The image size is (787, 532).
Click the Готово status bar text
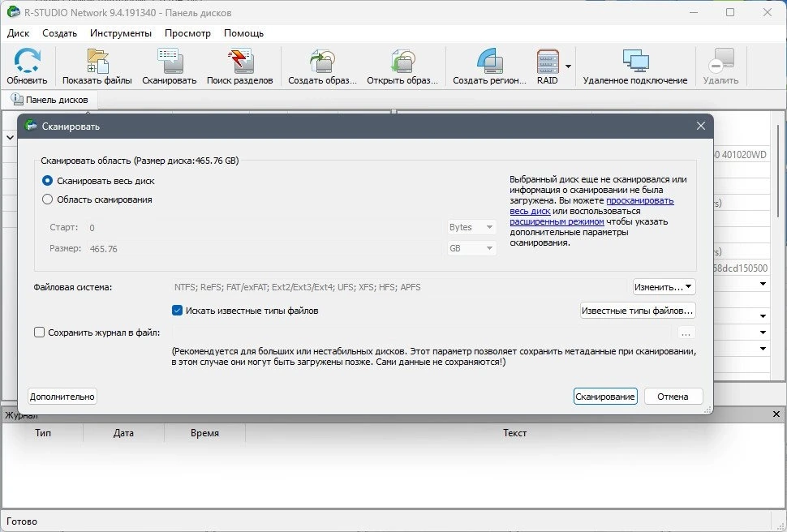(22, 521)
